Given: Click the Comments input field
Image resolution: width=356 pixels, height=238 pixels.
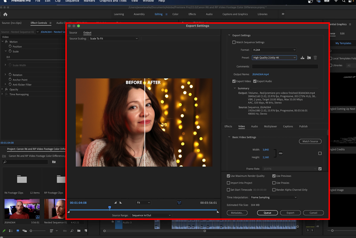Looking at the screenshot, I should (x=285, y=67).
